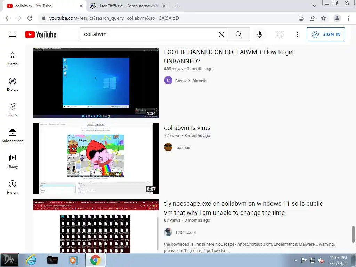
Task: Click the page vertical scrollbar thumb
Action: pyautogui.click(x=353, y=234)
